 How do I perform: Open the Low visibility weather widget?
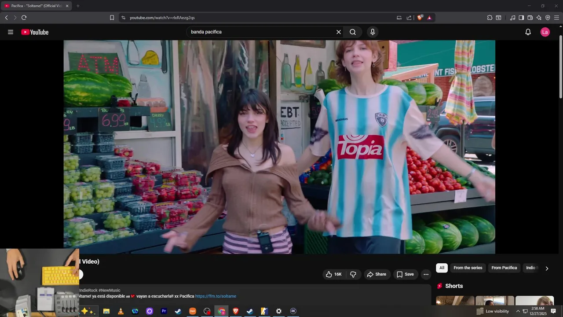(x=493, y=311)
